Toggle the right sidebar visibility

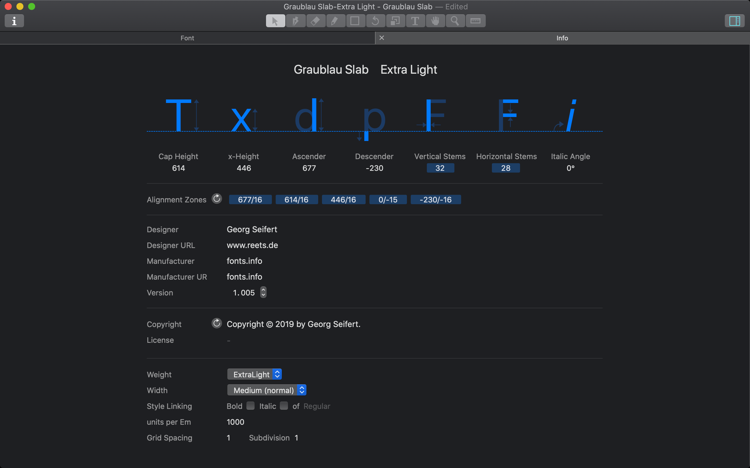coord(734,21)
